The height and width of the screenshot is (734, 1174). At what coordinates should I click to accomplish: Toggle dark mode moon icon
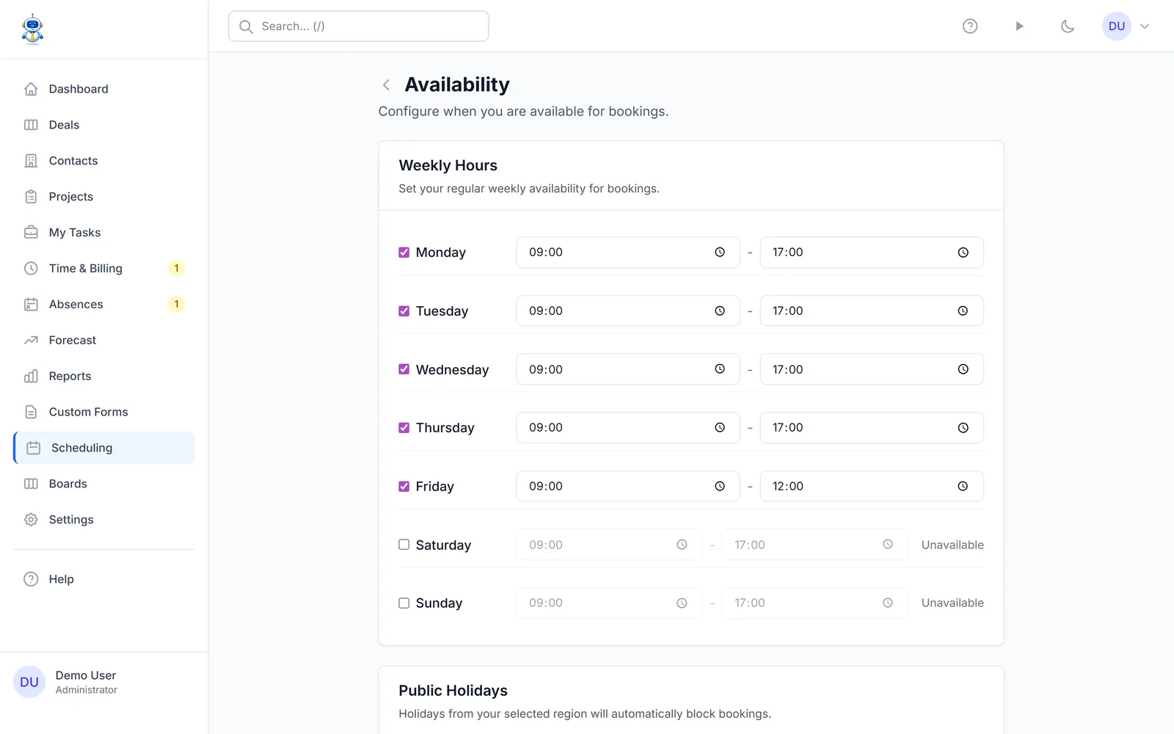[x=1068, y=26]
